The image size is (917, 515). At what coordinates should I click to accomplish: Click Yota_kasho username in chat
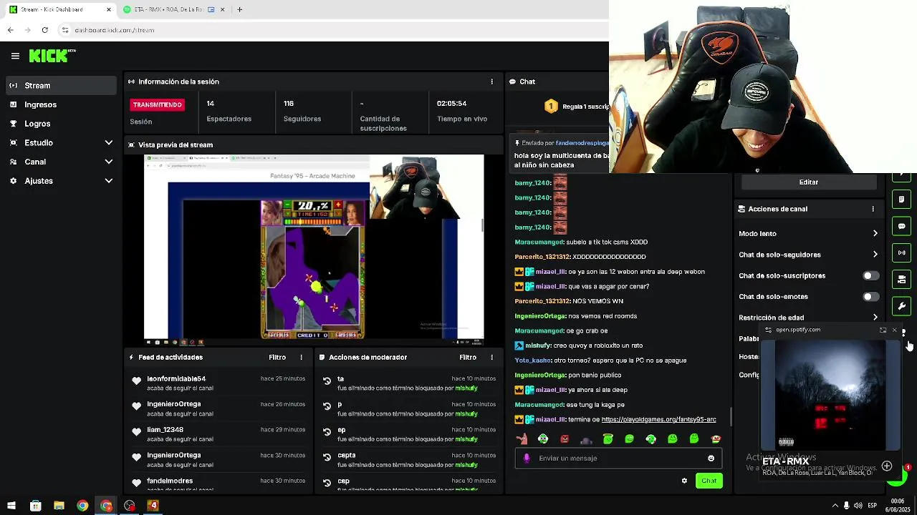[532, 360]
